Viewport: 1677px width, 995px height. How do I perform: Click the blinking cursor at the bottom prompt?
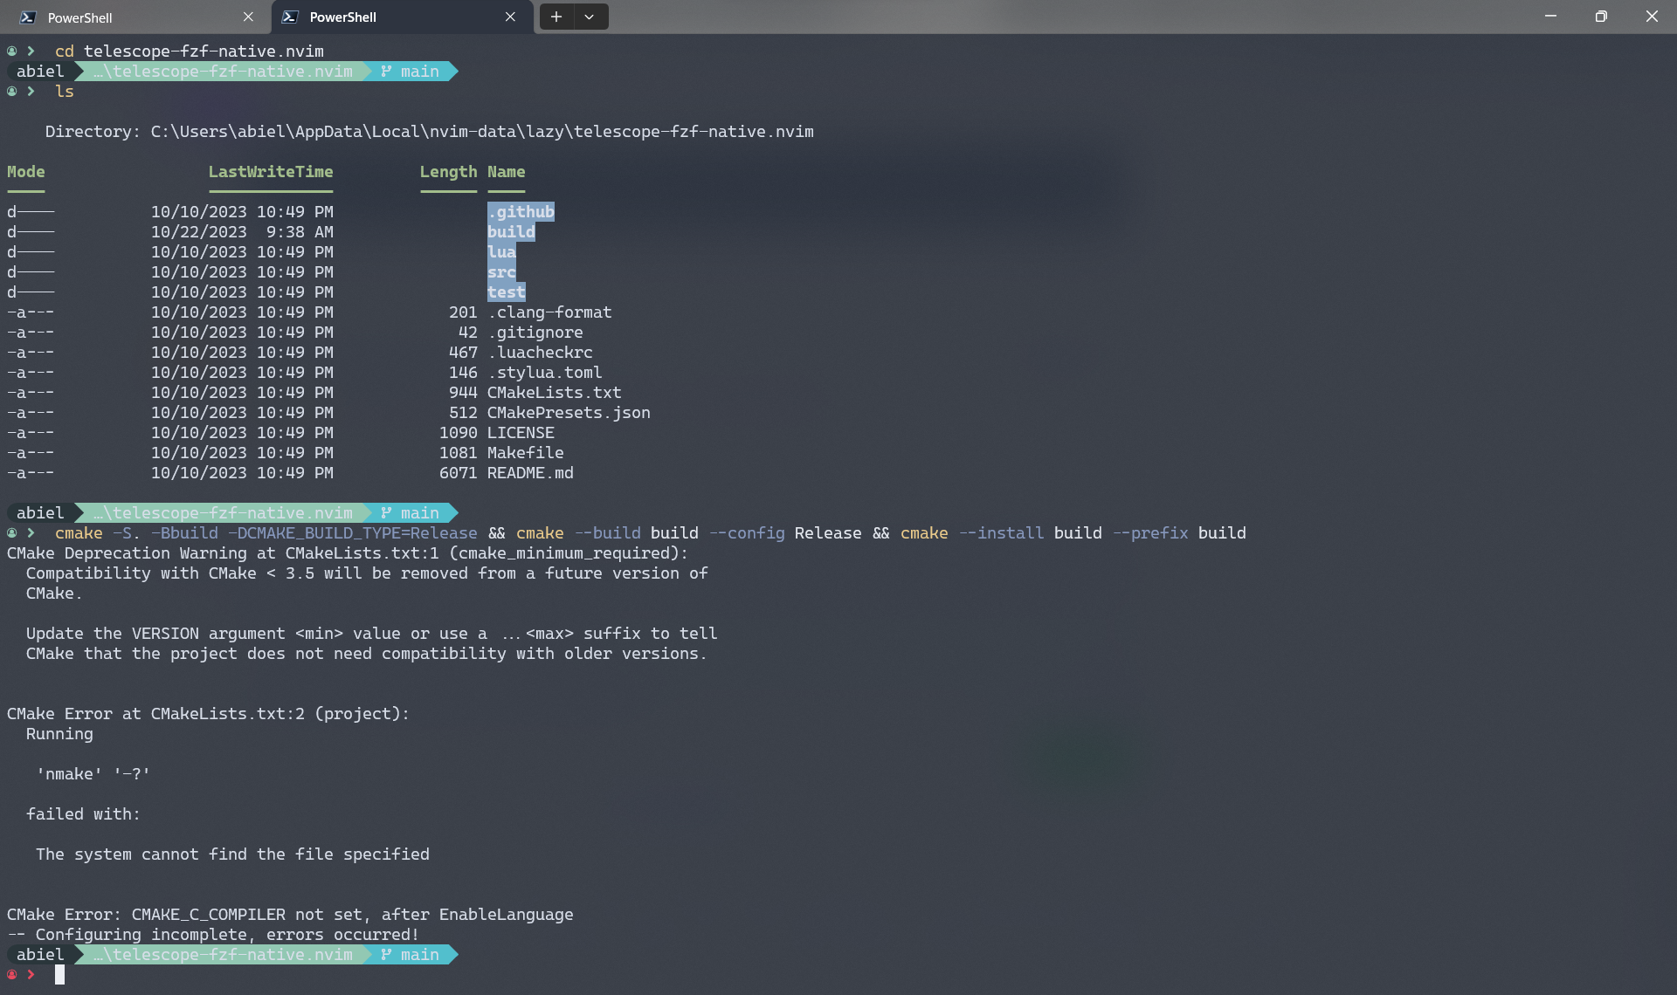tap(60, 975)
